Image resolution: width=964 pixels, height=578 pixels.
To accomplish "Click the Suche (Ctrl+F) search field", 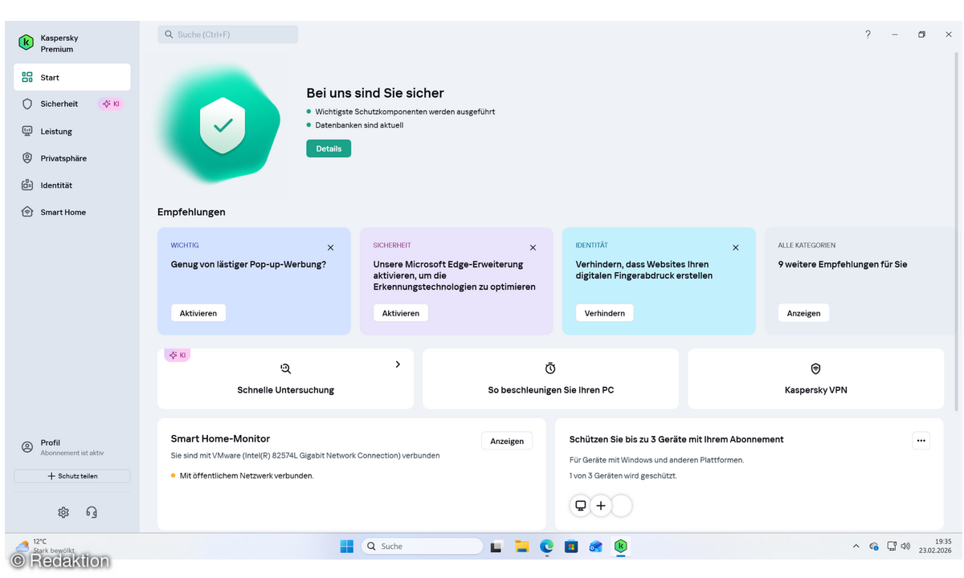I will click(x=227, y=34).
